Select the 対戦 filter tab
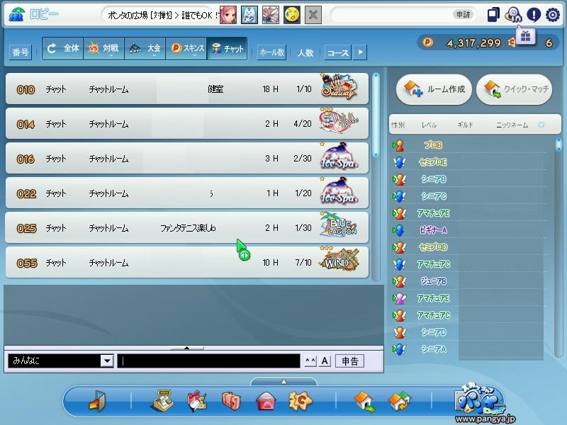Viewport: 567px width, 425px height. pyautogui.click(x=103, y=49)
